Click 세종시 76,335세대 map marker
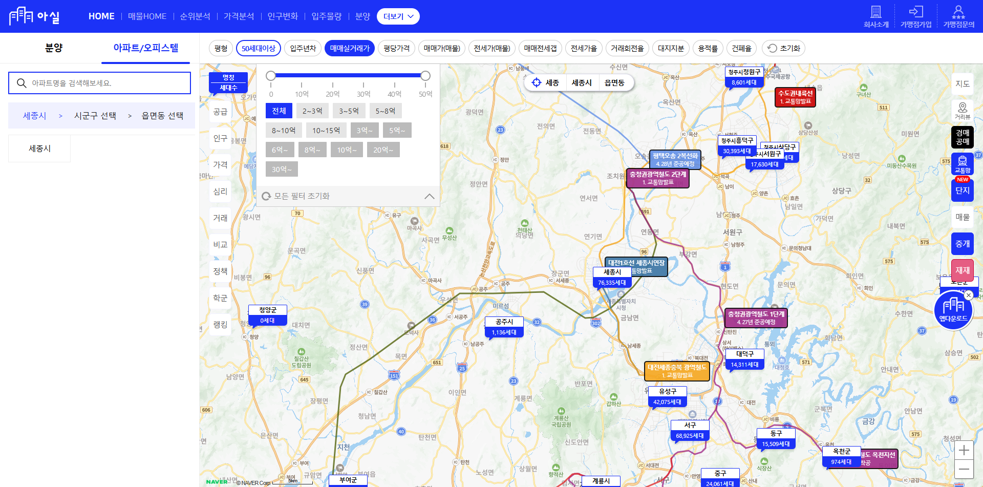Viewport: 983px width, 487px height. pos(612,278)
